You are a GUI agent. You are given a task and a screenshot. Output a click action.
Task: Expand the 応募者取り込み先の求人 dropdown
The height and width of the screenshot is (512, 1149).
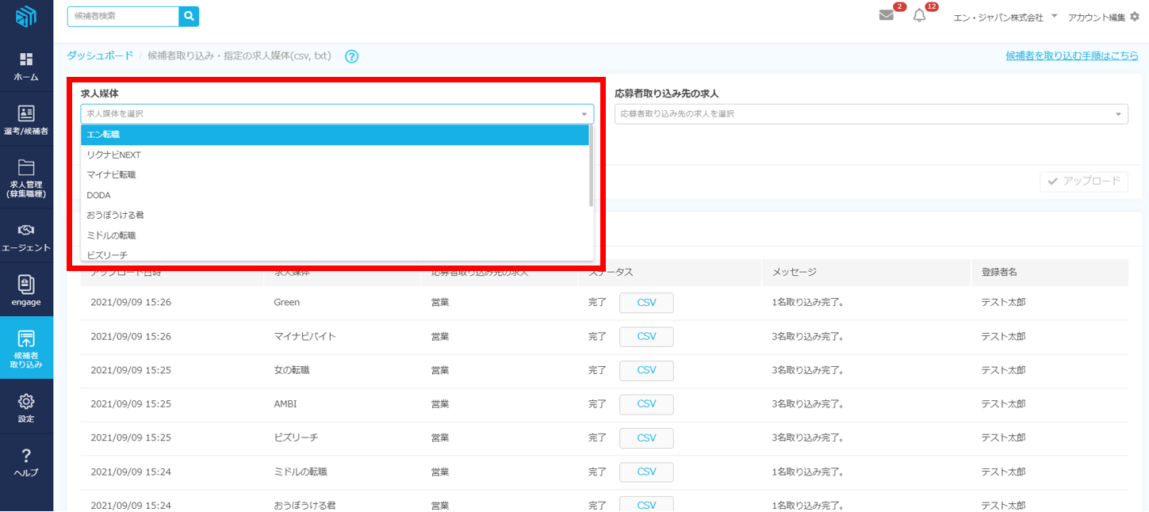point(871,114)
